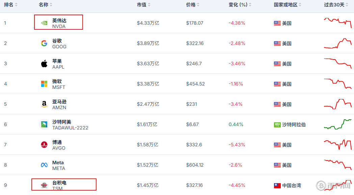Image resolution: width=354 pixels, height=195 pixels.
Task: Click the Amazon logo icon
Action: point(44,104)
